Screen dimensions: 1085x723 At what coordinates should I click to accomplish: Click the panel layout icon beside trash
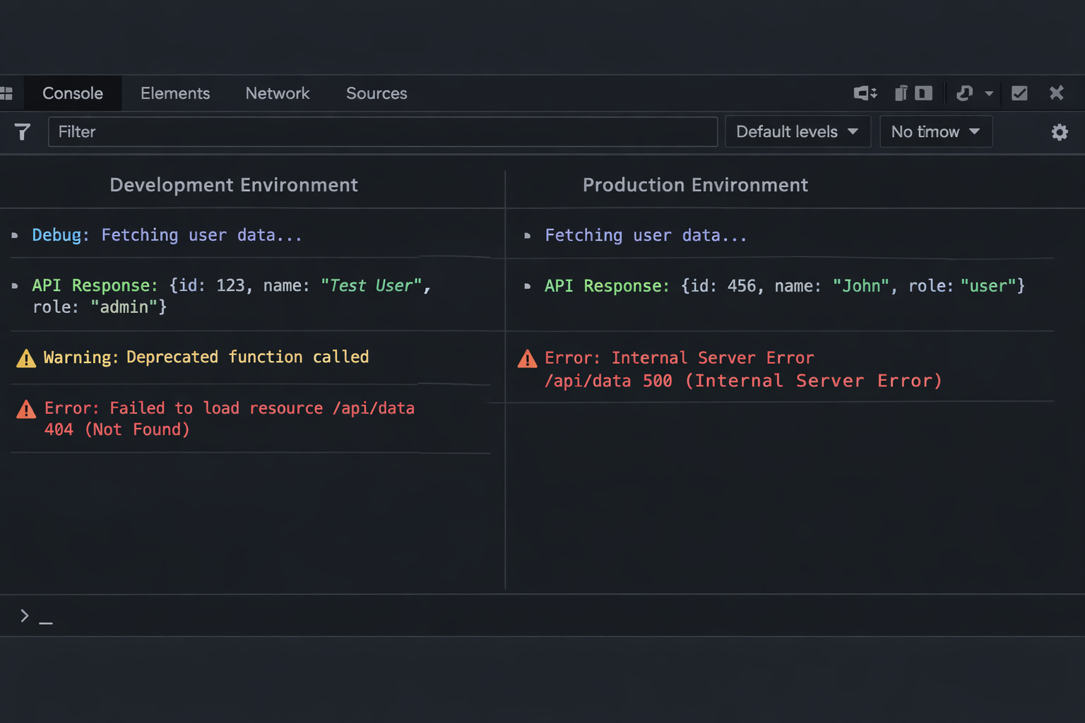coord(923,93)
